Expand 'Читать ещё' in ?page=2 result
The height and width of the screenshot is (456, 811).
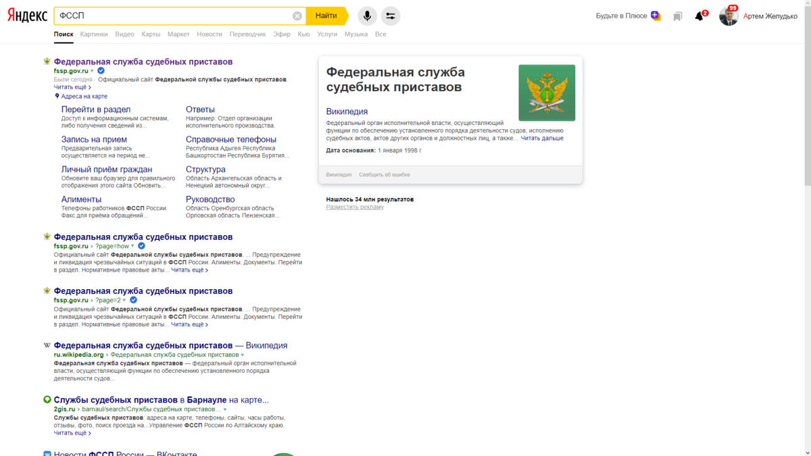(x=189, y=324)
